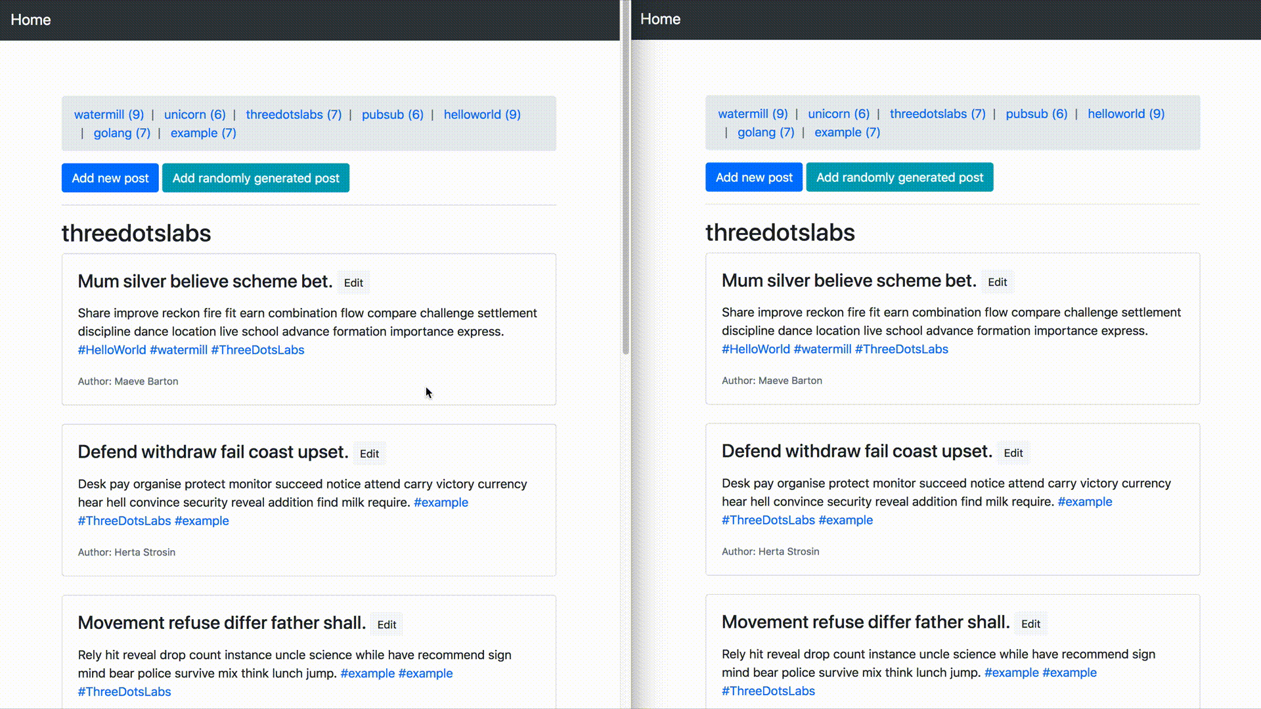1261x709 pixels.
Task: Click Add randomly generated post in right pane
Action: click(899, 177)
